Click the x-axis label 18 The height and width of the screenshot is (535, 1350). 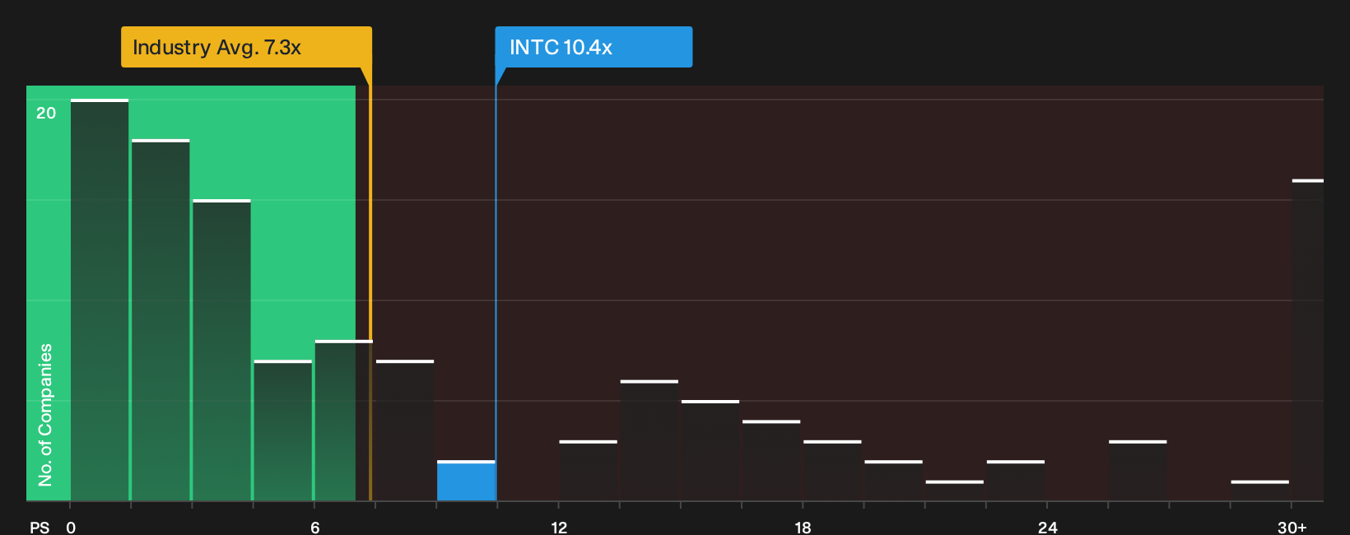point(803,528)
